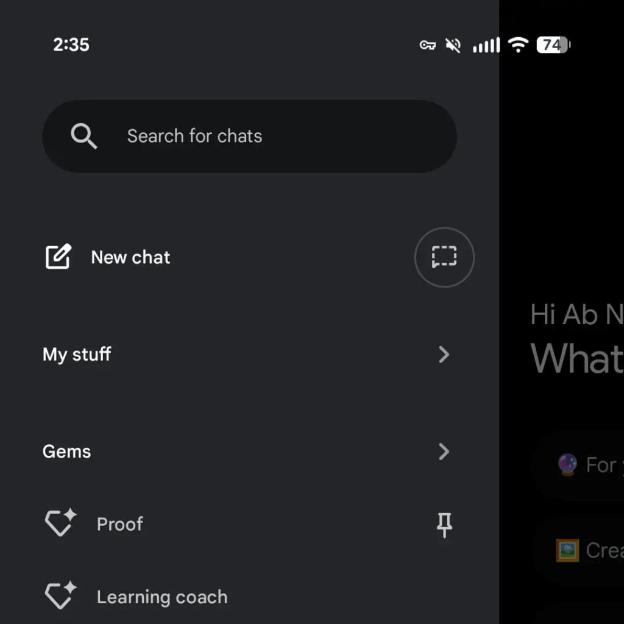Toggle pin on the Proof gem
624x624 pixels.
444,525
